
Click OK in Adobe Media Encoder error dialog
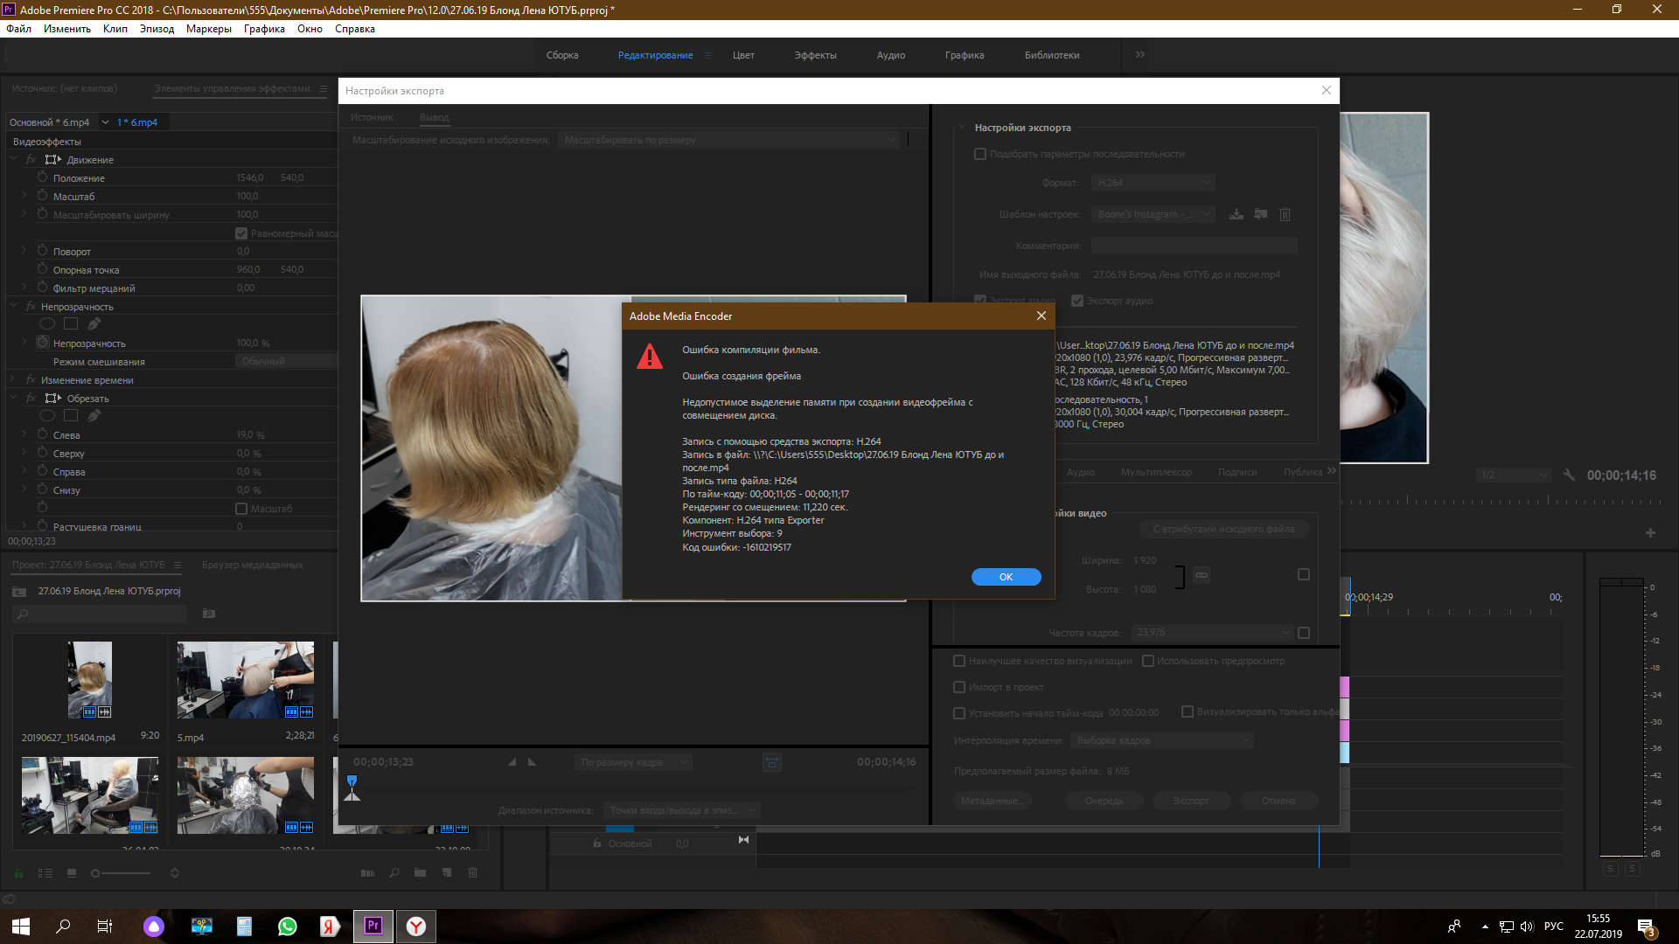pyautogui.click(x=1006, y=577)
